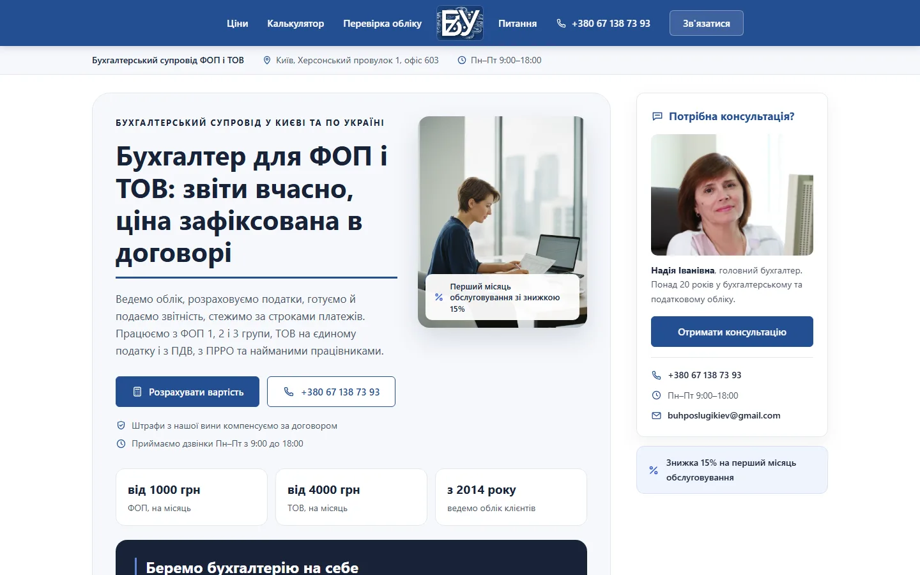The height and width of the screenshot is (575, 920).
Task: Open the Питання navigation item
Action: [x=517, y=24]
